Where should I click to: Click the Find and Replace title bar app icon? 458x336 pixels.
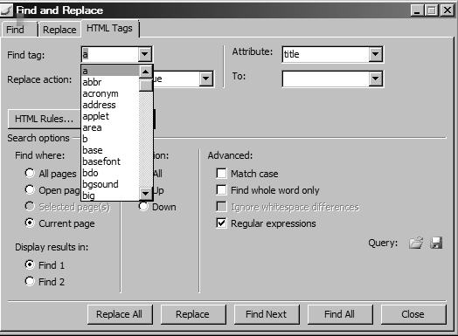(x=6, y=10)
